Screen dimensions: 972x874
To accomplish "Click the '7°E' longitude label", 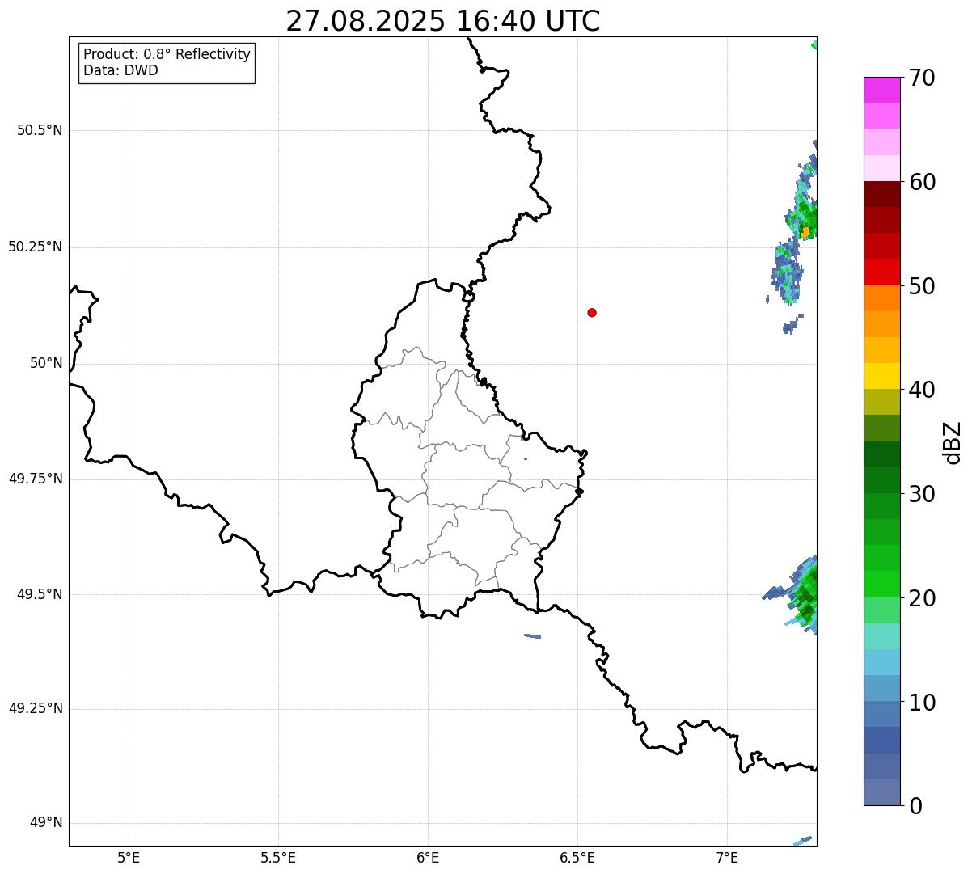I will point(727,857).
